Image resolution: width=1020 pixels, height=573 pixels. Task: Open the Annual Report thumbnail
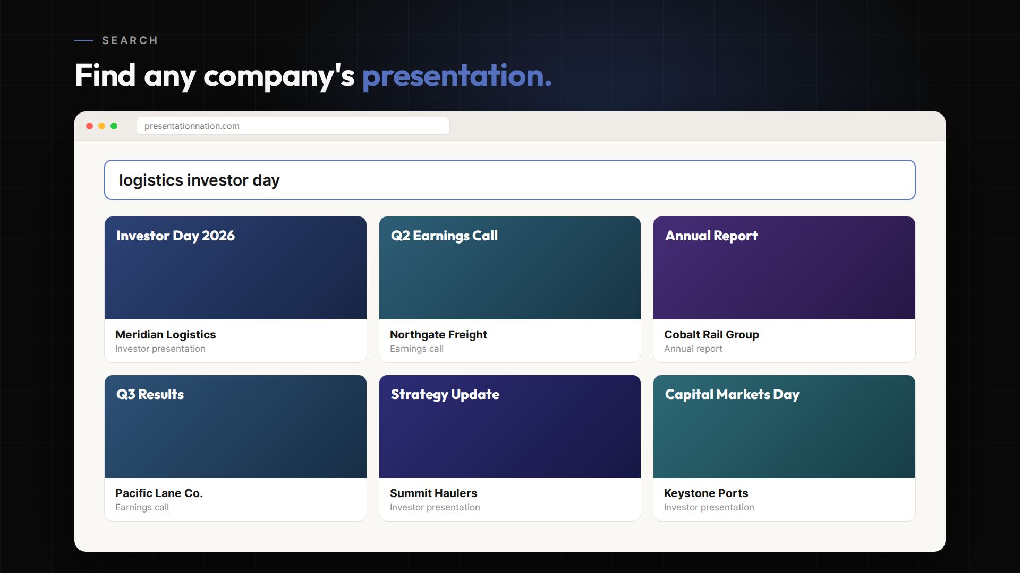click(x=784, y=268)
